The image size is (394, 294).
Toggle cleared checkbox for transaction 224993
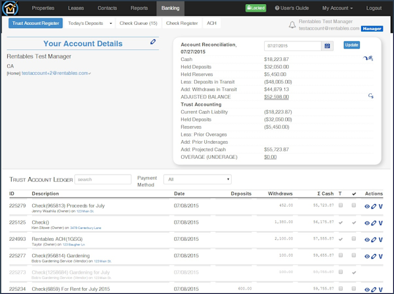click(x=354, y=238)
